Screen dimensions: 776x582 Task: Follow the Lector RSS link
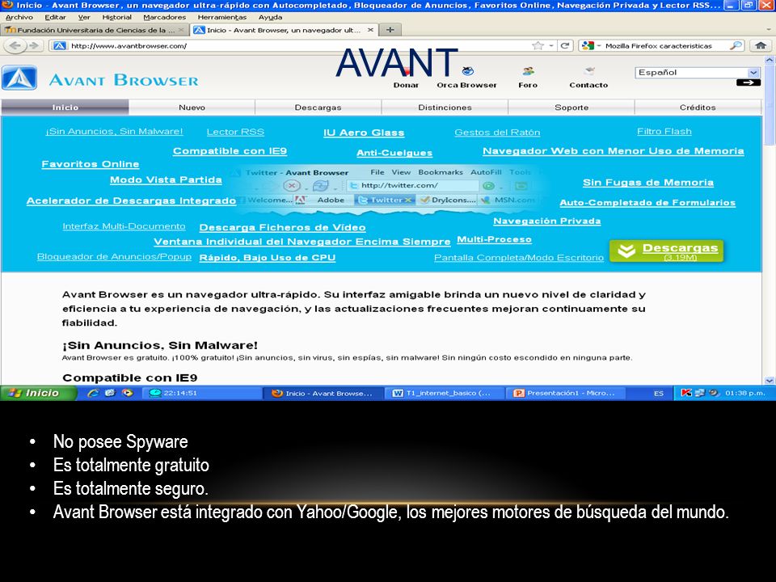235,132
